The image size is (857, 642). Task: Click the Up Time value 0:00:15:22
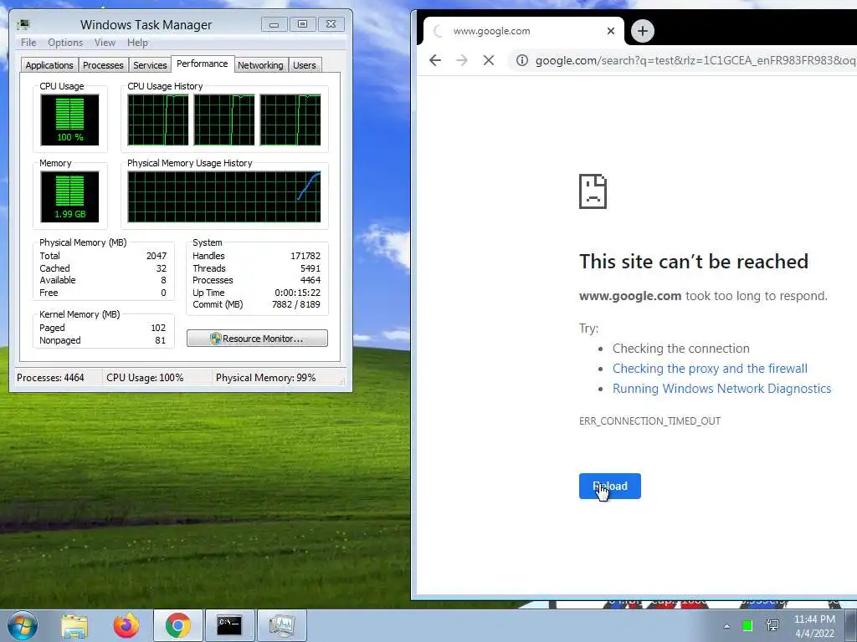(x=297, y=293)
